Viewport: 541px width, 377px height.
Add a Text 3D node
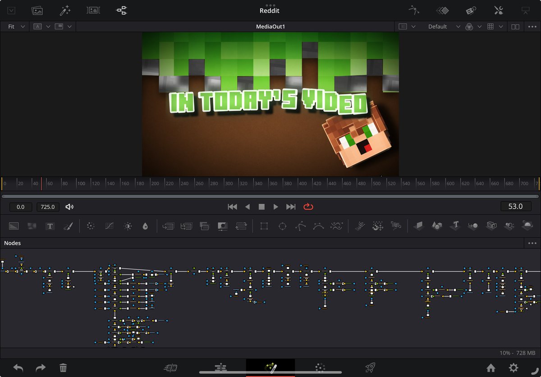[x=455, y=226]
